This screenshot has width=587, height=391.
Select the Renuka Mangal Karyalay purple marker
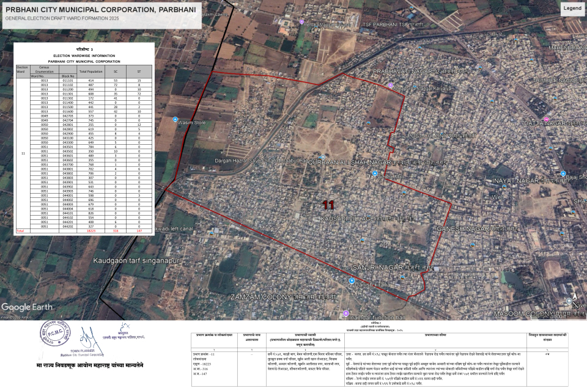tap(301, 22)
